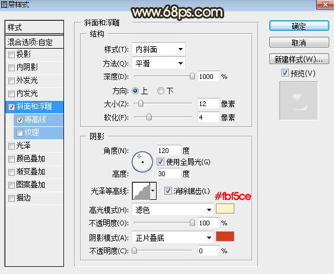The image size is (334, 274).
Task: Open the 光泽等高线 contour picker arrow
Action: [x=153, y=191]
